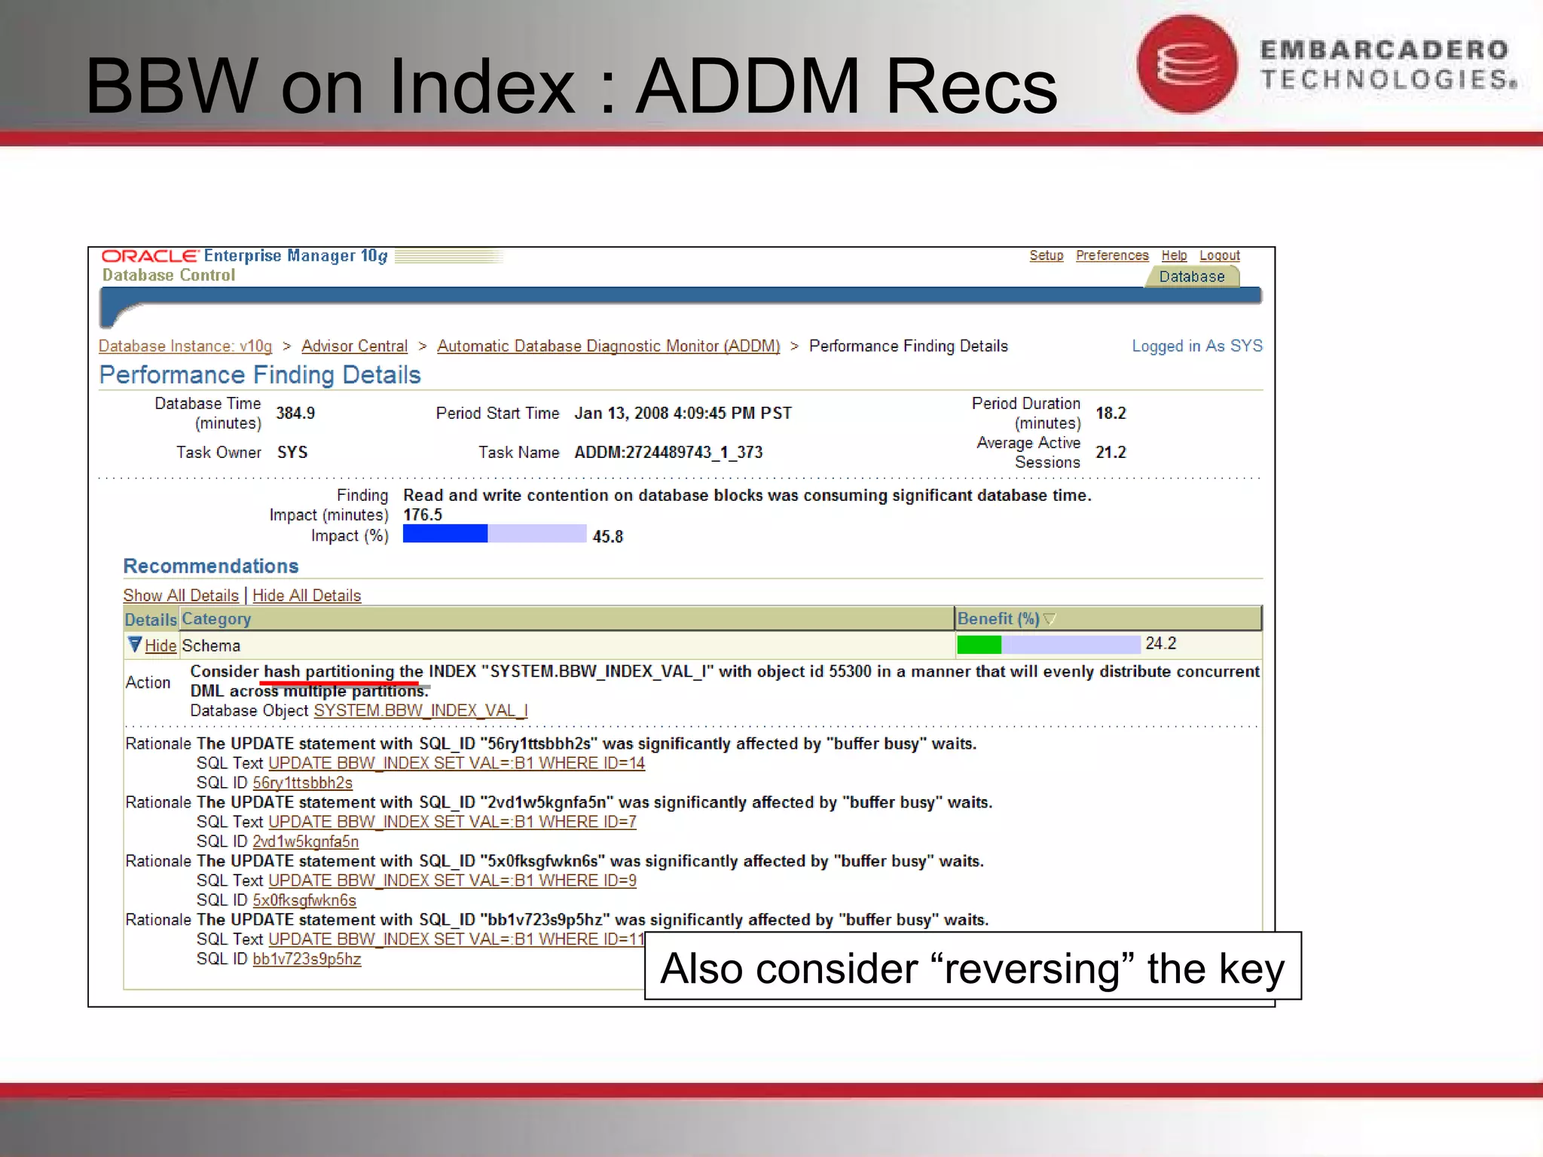Open Advisor Central breadcrumb
Screen dimensions: 1543x1157
[354, 346]
